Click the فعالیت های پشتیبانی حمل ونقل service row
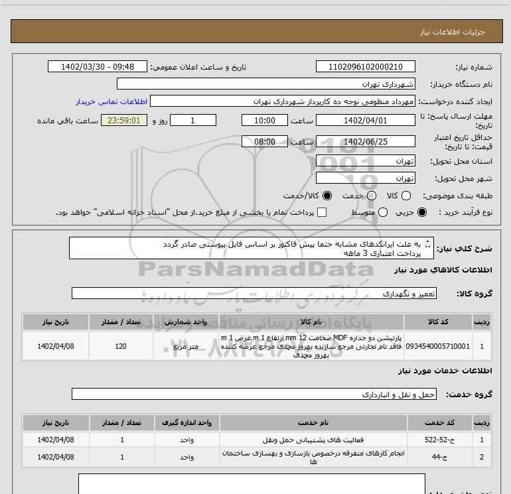 (313, 440)
